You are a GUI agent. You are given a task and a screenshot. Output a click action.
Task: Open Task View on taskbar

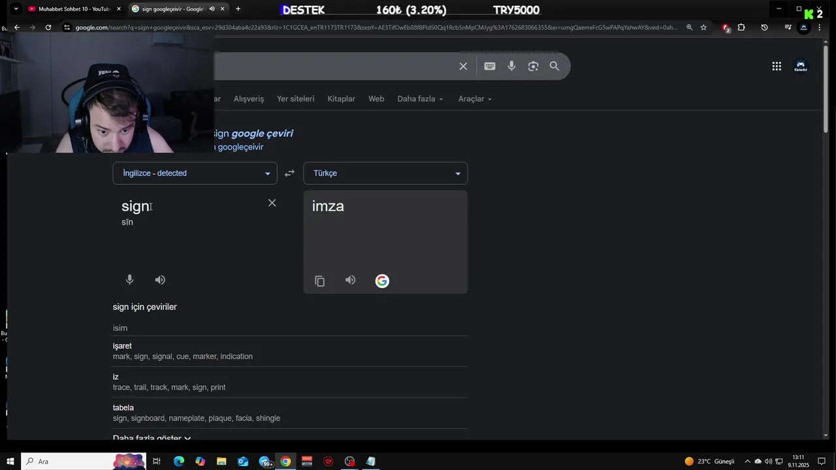[157, 462]
